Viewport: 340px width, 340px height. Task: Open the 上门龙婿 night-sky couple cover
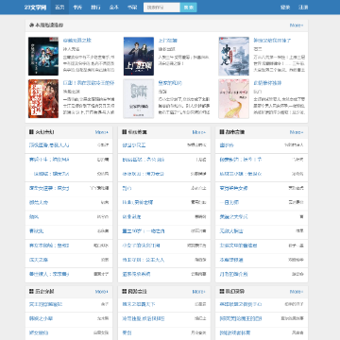coord(139,57)
